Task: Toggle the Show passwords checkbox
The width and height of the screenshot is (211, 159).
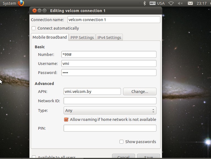Action: click(x=121, y=142)
